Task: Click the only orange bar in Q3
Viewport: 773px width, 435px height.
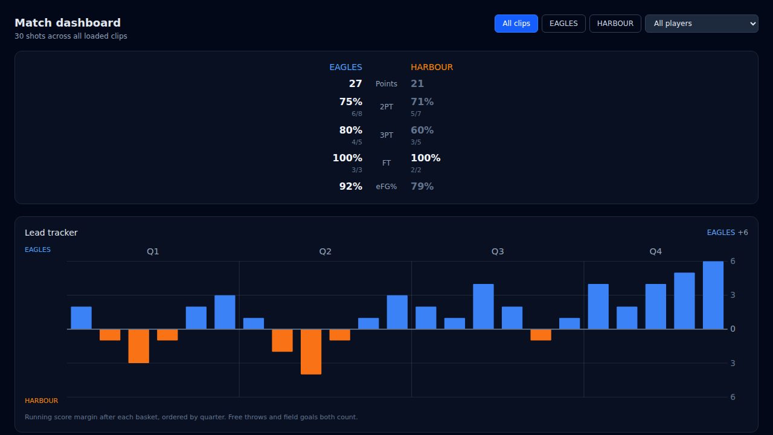Action: click(x=540, y=335)
